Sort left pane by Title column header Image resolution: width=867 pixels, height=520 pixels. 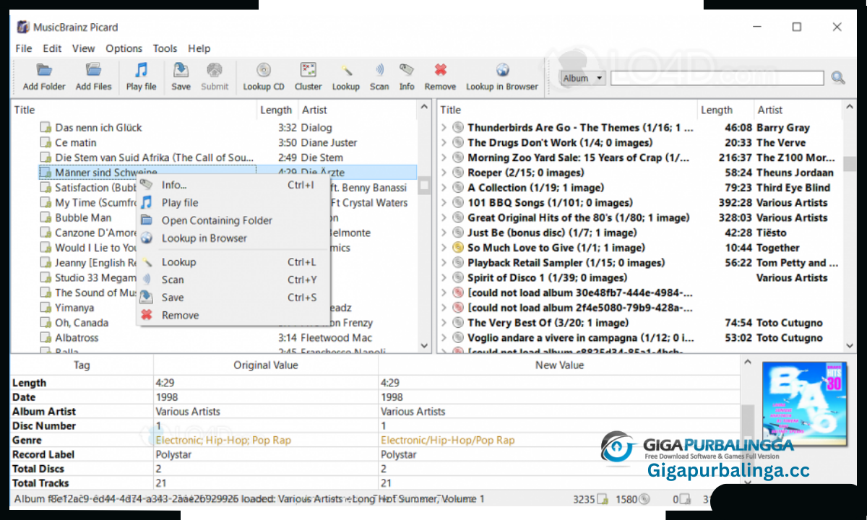click(134, 110)
